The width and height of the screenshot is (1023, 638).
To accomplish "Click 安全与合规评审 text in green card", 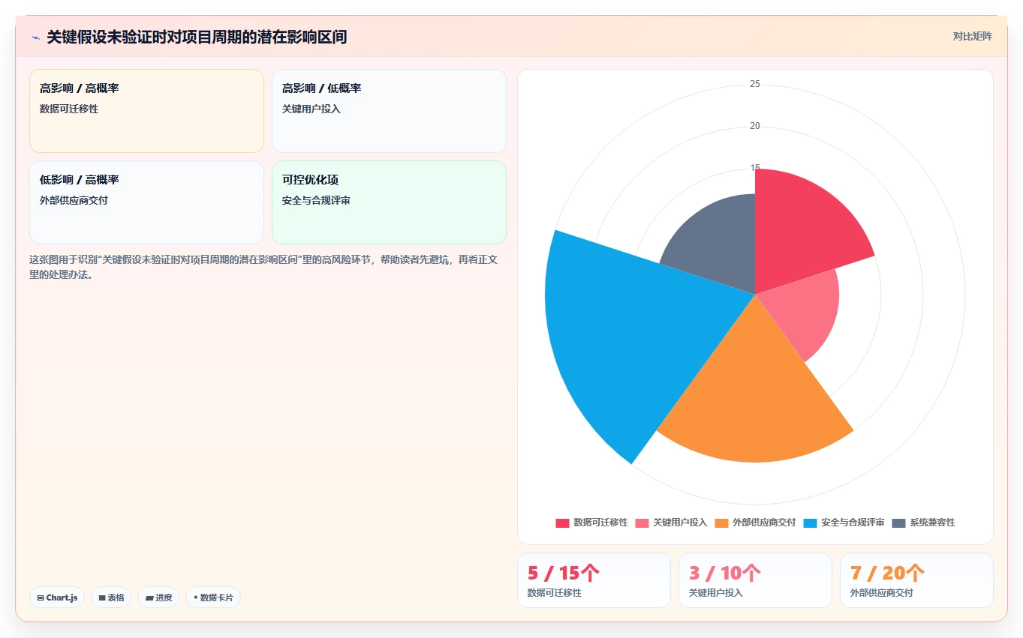I will tap(316, 201).
